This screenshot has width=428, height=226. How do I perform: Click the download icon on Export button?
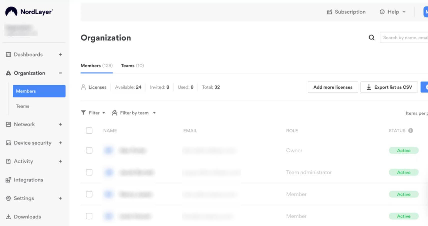369,87
